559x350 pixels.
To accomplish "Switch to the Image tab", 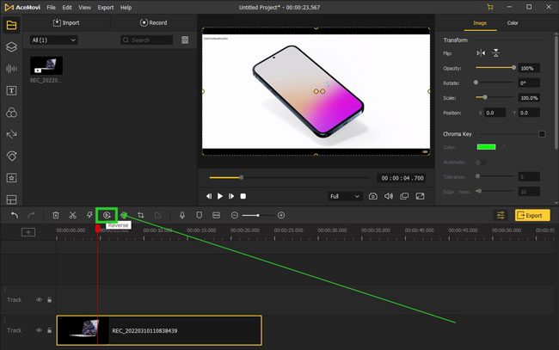I will coord(480,23).
